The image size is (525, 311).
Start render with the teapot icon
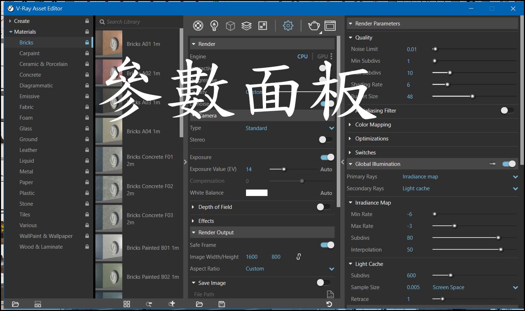pos(314,26)
